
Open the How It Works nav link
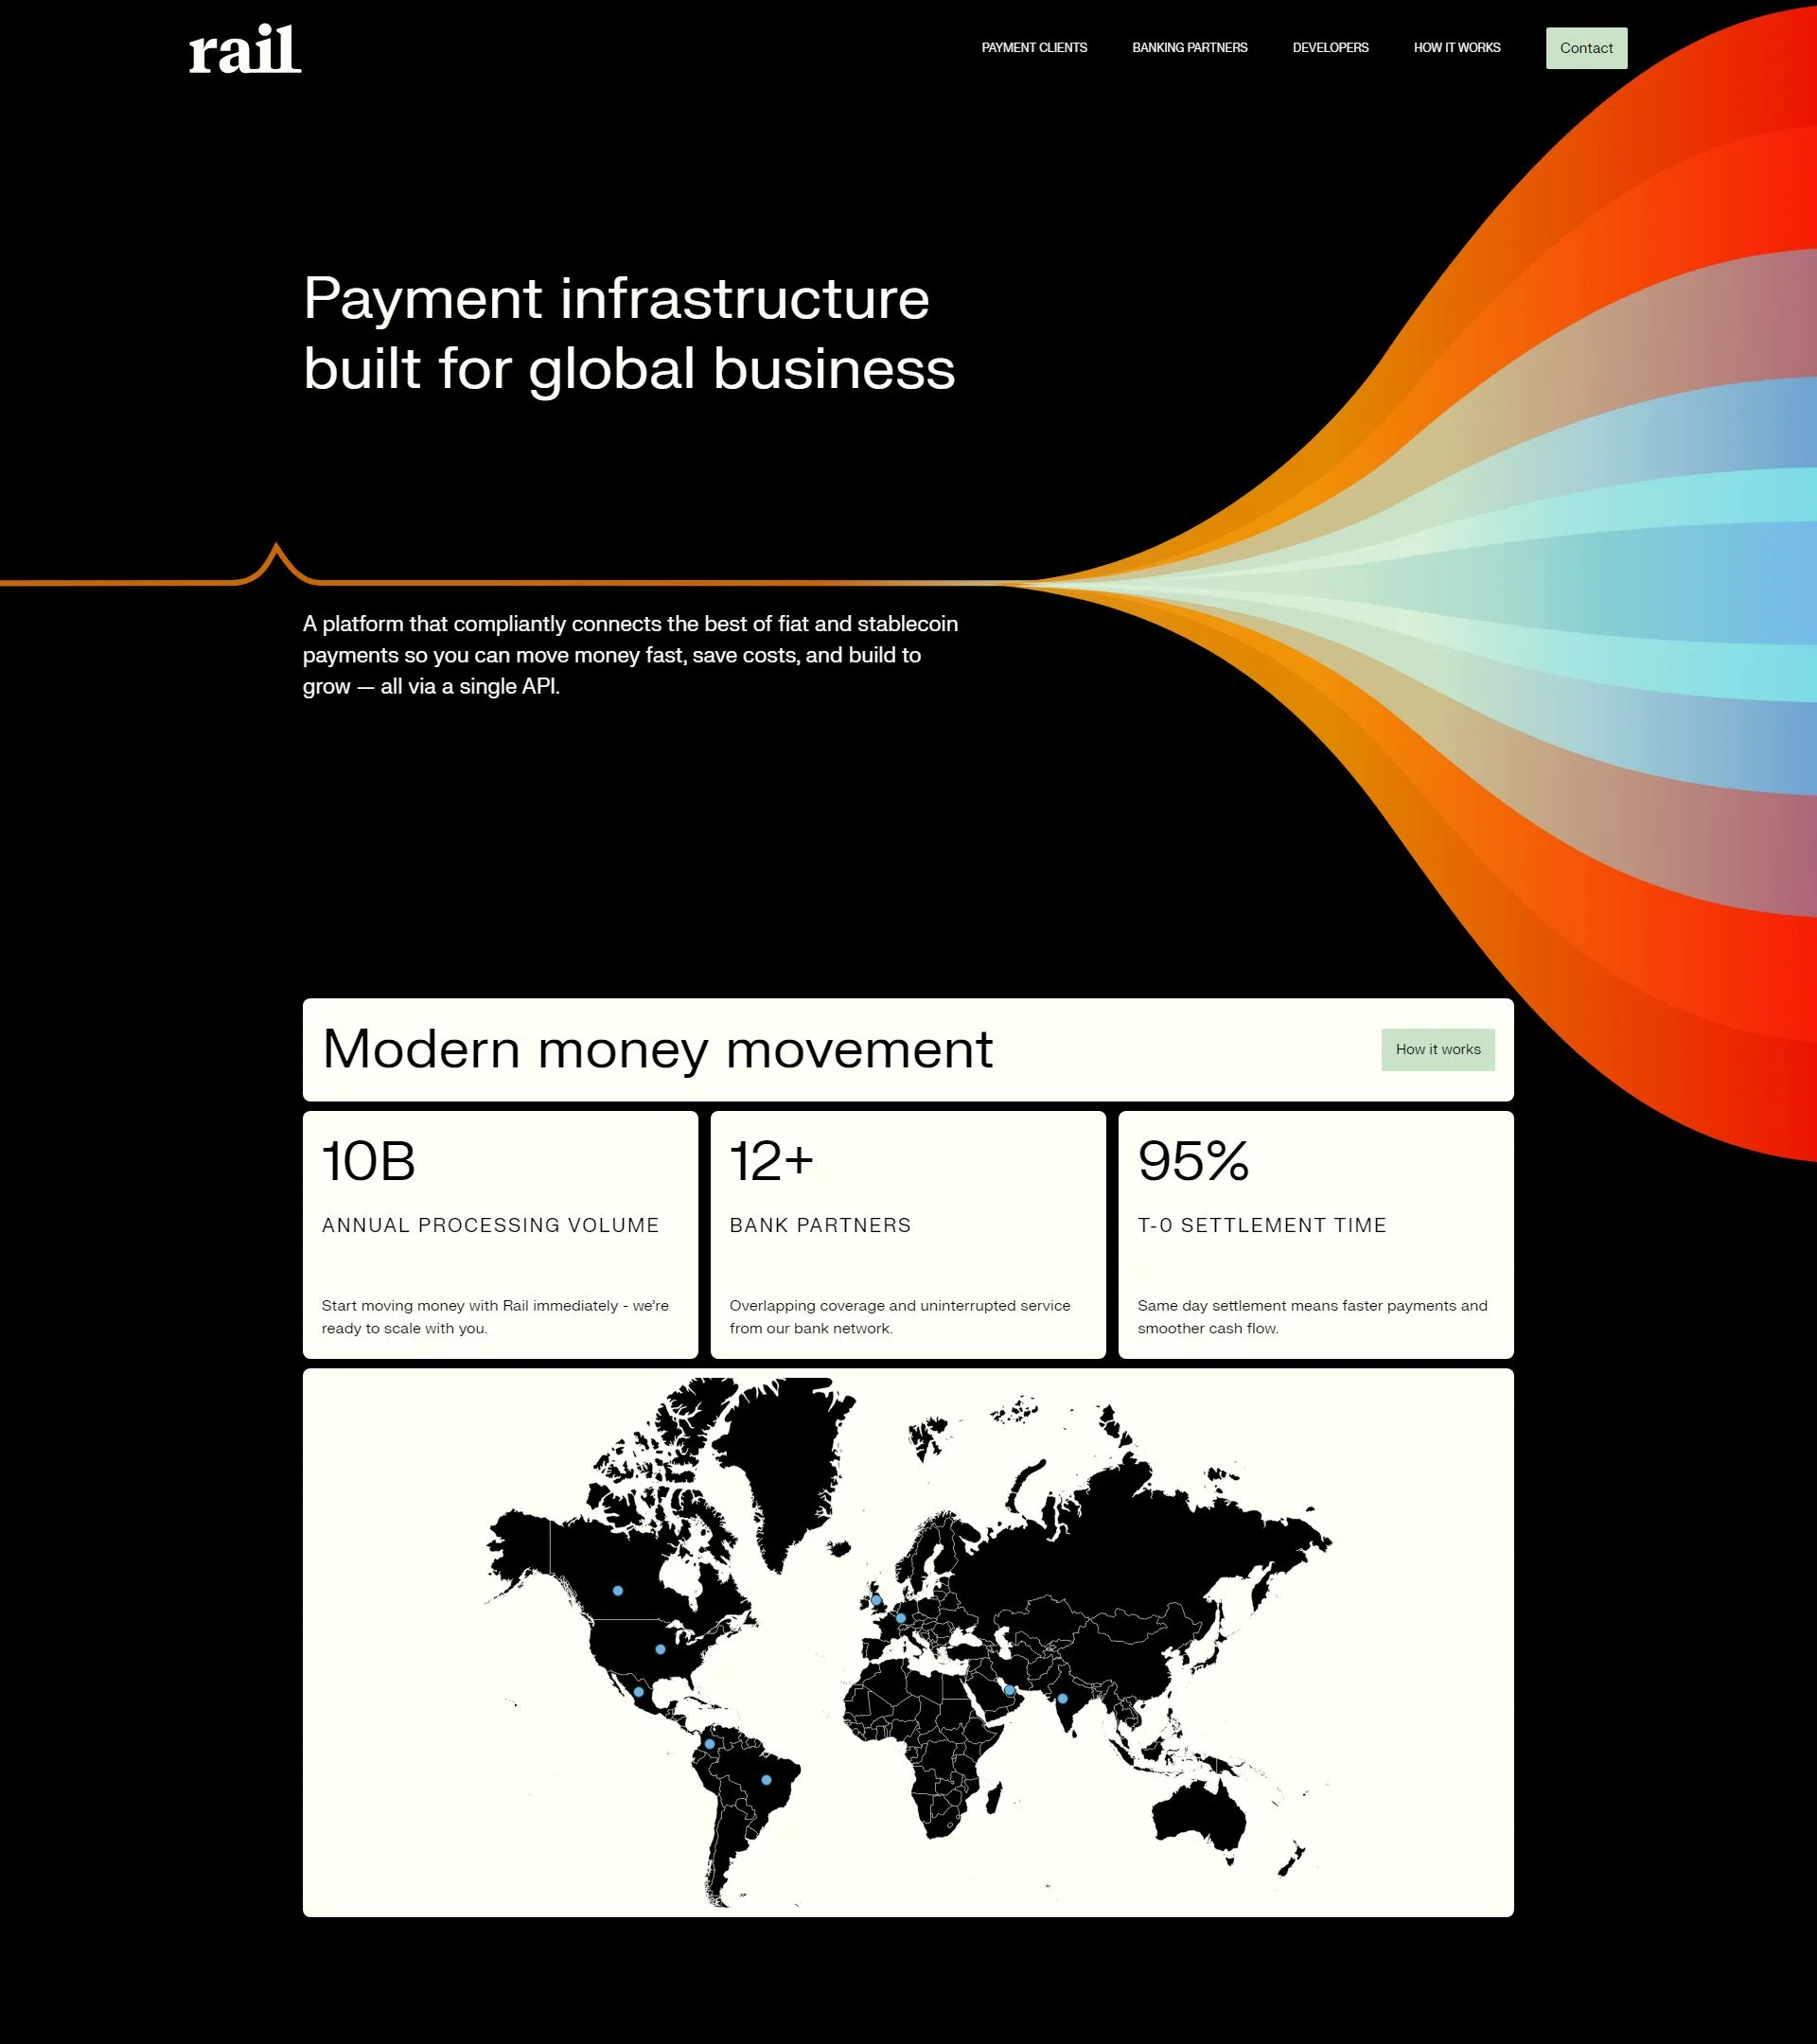point(1456,48)
